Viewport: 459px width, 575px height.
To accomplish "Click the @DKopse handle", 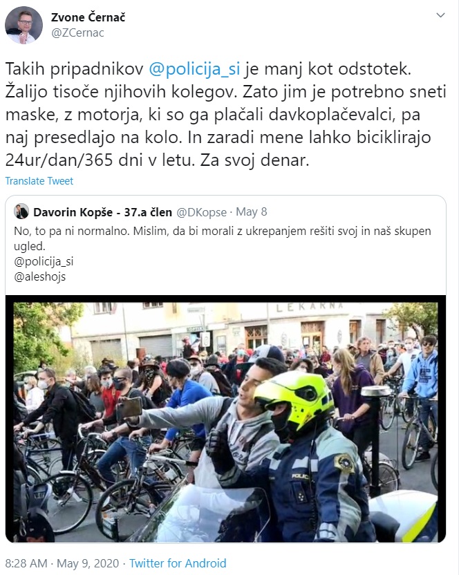I will [x=201, y=212].
